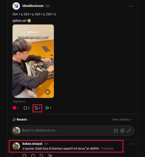This screenshot has height=157, width=145.
Task: Open the bukan.sicepat username link
Action: click(32, 144)
